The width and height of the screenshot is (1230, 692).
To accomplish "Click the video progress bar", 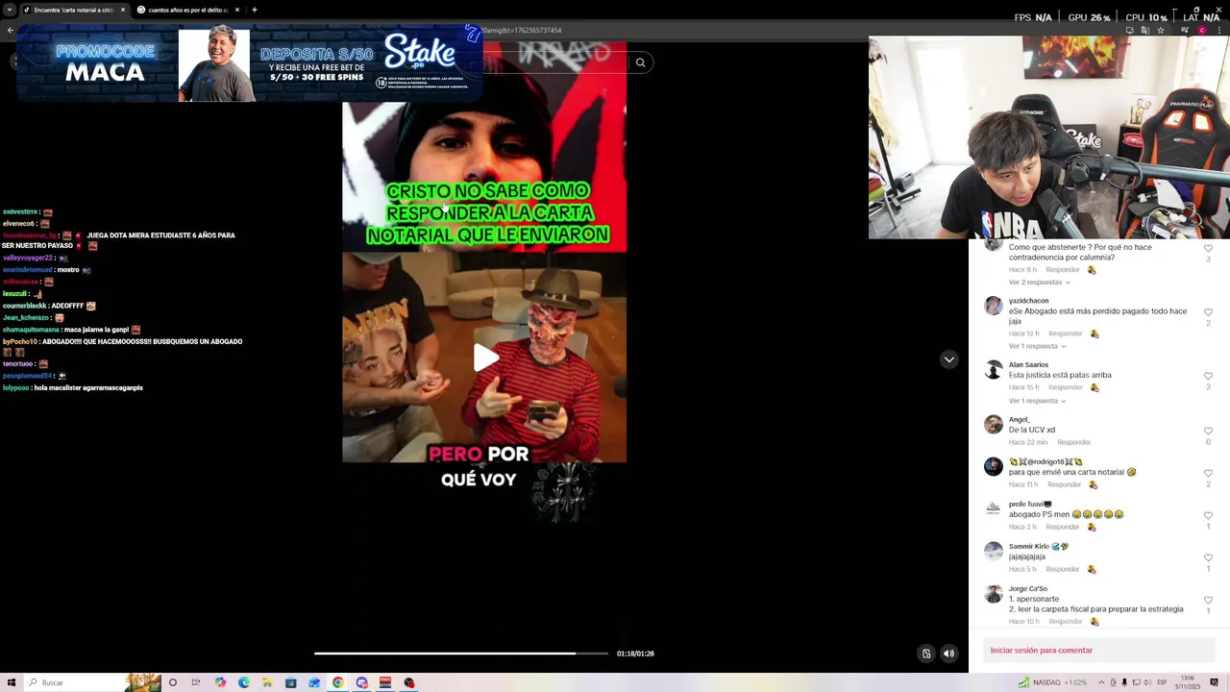I will (461, 654).
